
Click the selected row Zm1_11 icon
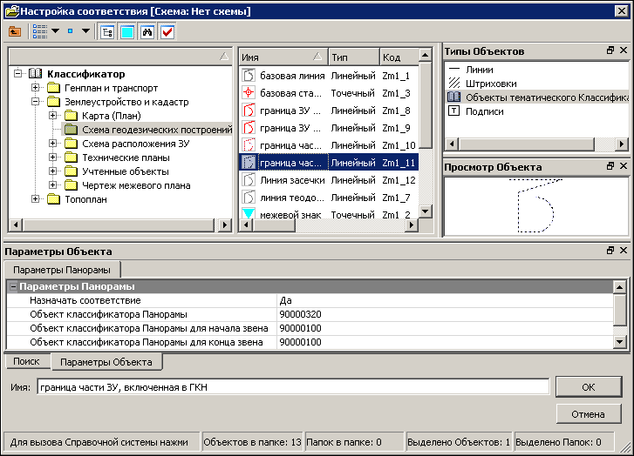point(249,163)
